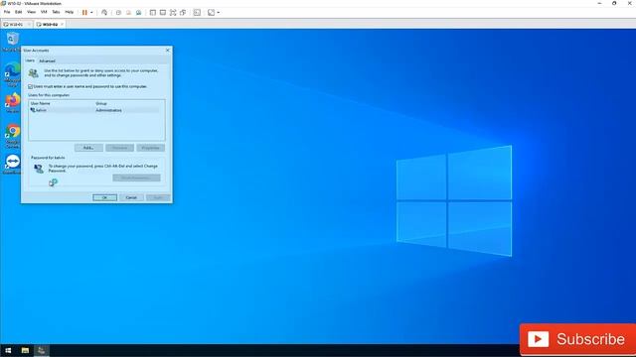
Task: Switch to Unity mode icon
Action: tap(183, 13)
